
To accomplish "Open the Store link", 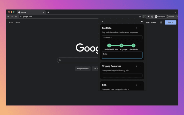I will click(18, 22).
